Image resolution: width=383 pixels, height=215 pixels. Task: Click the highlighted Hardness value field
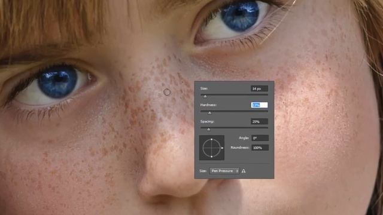[x=259, y=105]
